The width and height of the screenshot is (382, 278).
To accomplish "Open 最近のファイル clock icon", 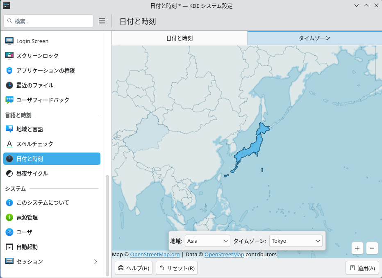I will (x=9, y=85).
